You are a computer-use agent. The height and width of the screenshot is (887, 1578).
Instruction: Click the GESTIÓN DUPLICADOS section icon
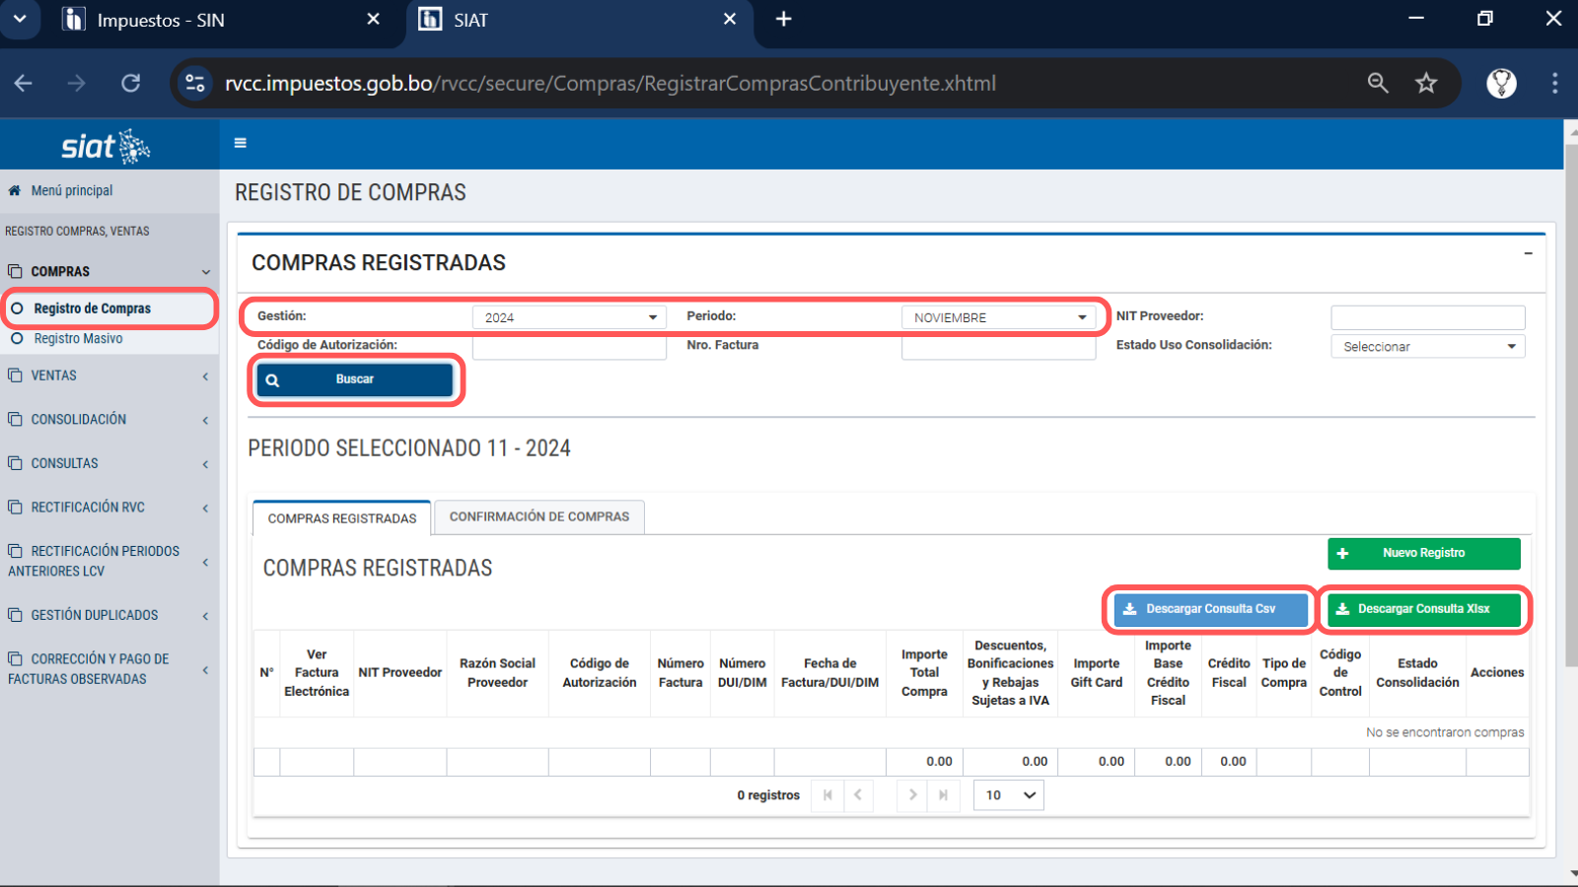coord(15,615)
